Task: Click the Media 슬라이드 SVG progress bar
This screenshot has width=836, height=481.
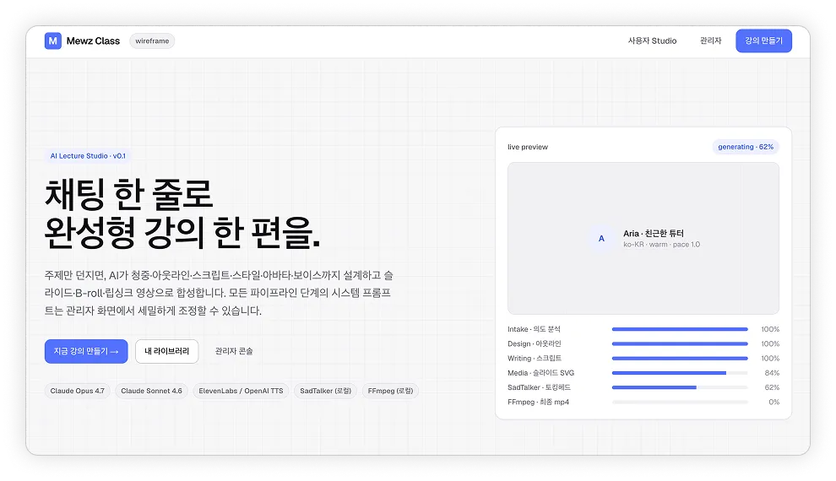Action: coord(680,373)
